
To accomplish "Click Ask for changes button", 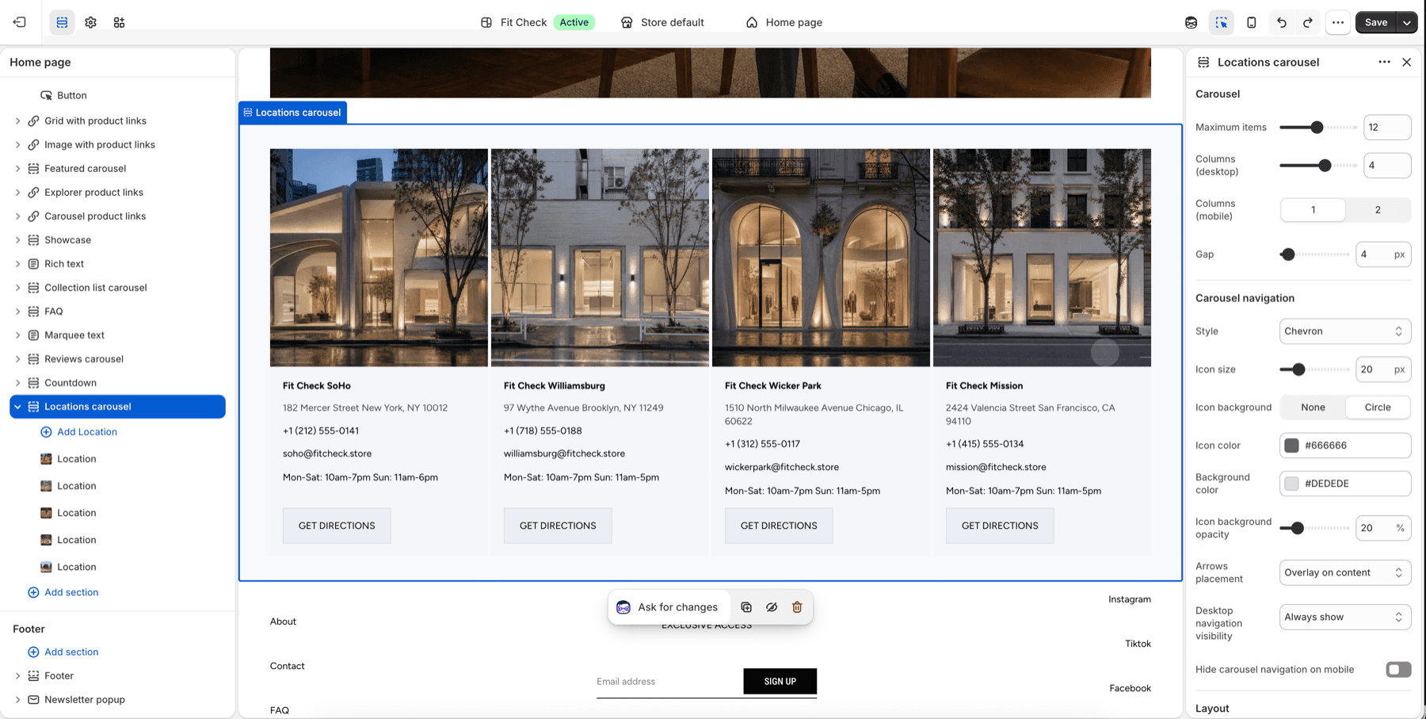I will [x=670, y=607].
